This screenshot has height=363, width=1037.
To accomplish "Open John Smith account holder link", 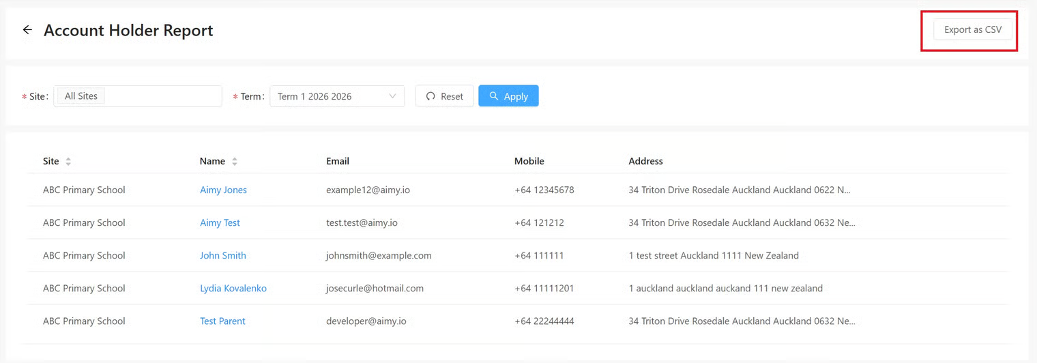I will pos(222,255).
